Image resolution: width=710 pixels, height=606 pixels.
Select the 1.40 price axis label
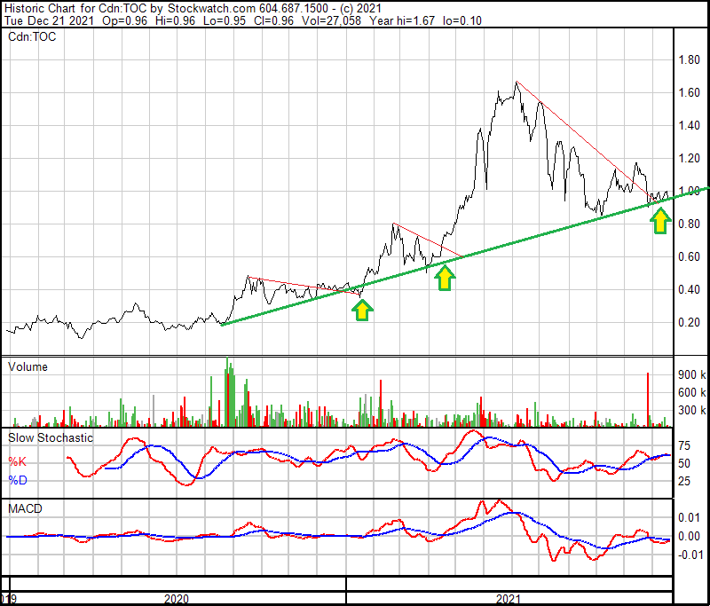tap(689, 125)
